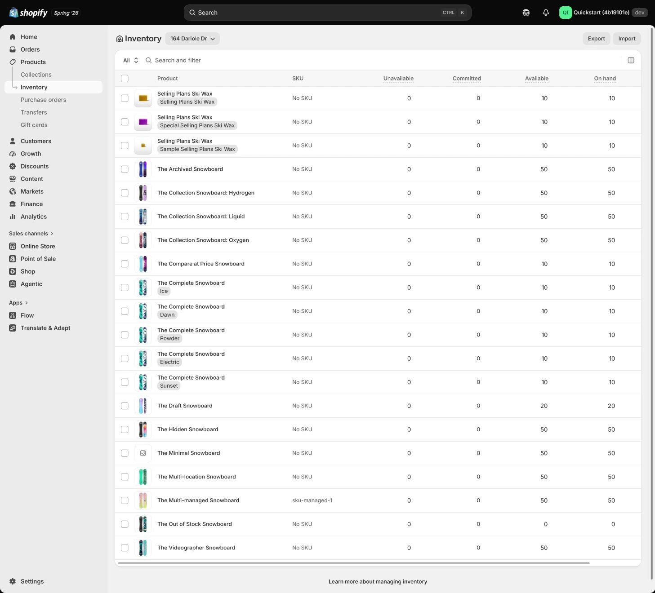Check The Videographer Snowboard checkbox
655x593 pixels.
pyautogui.click(x=125, y=548)
